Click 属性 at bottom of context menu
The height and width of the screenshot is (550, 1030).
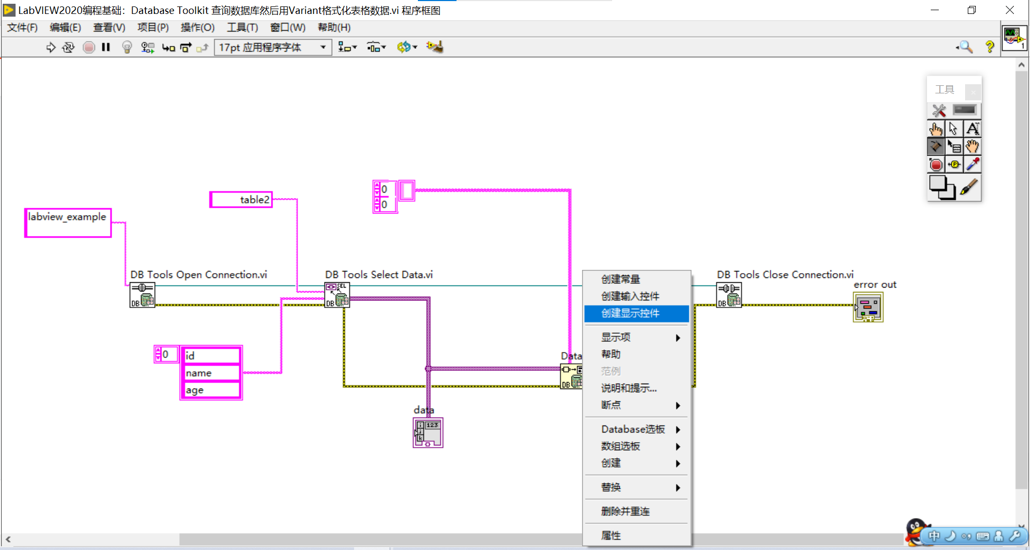[610, 535]
